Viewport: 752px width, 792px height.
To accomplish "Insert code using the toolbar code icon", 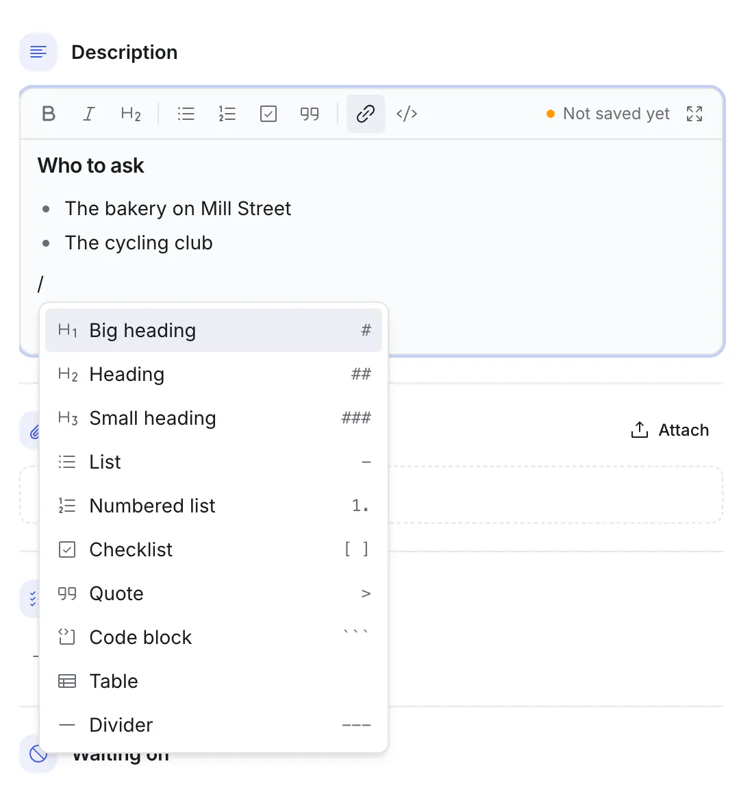I will click(407, 114).
